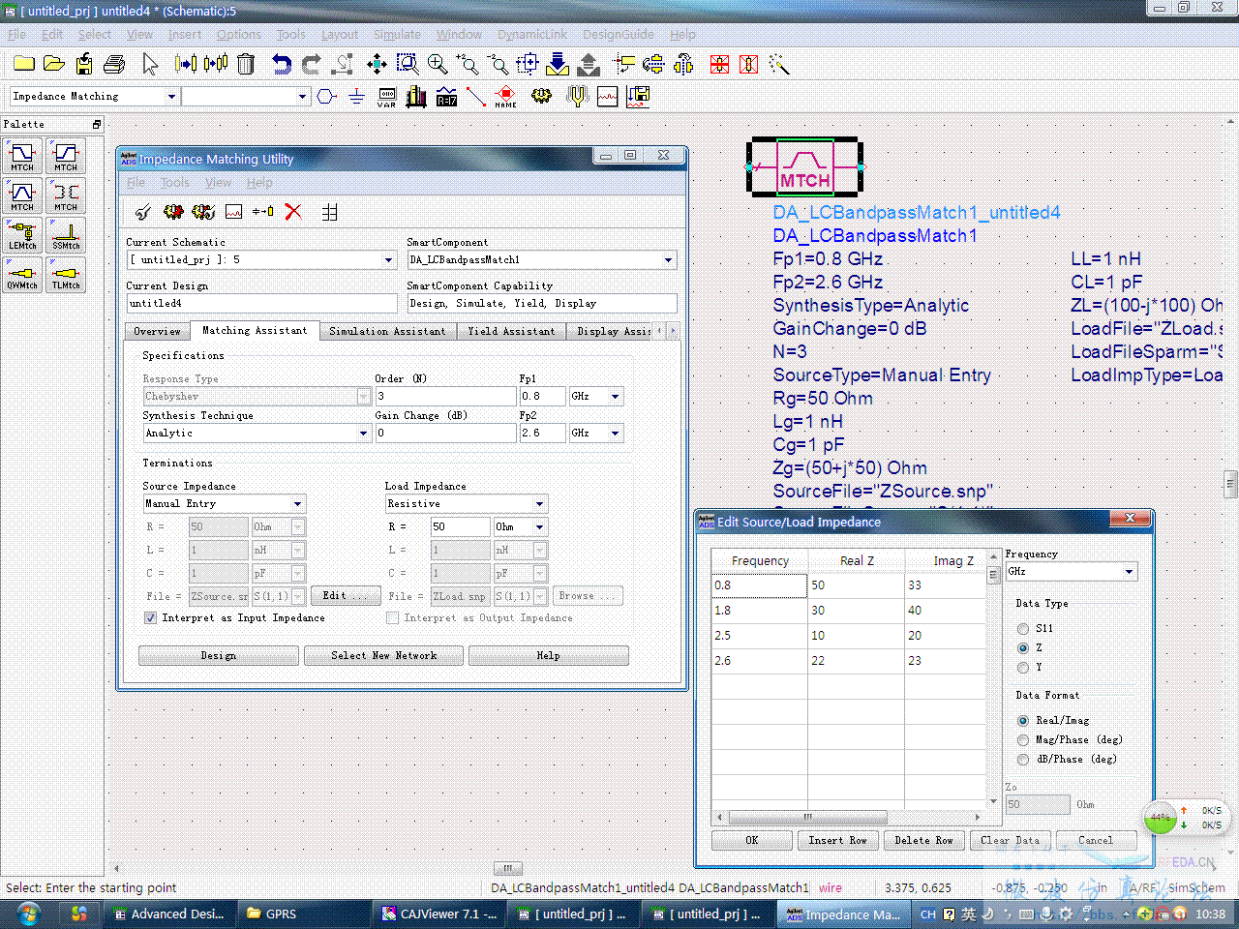Screen dimensions: 1239x929
Task: Click the Pop Out of Hierarchy icon
Action: [589, 64]
